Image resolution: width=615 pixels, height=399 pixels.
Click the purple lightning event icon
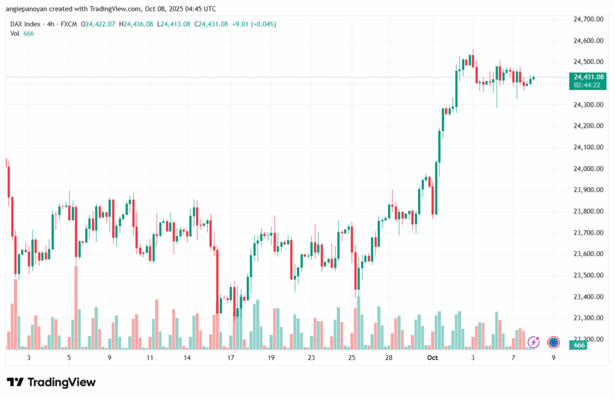pyautogui.click(x=533, y=342)
